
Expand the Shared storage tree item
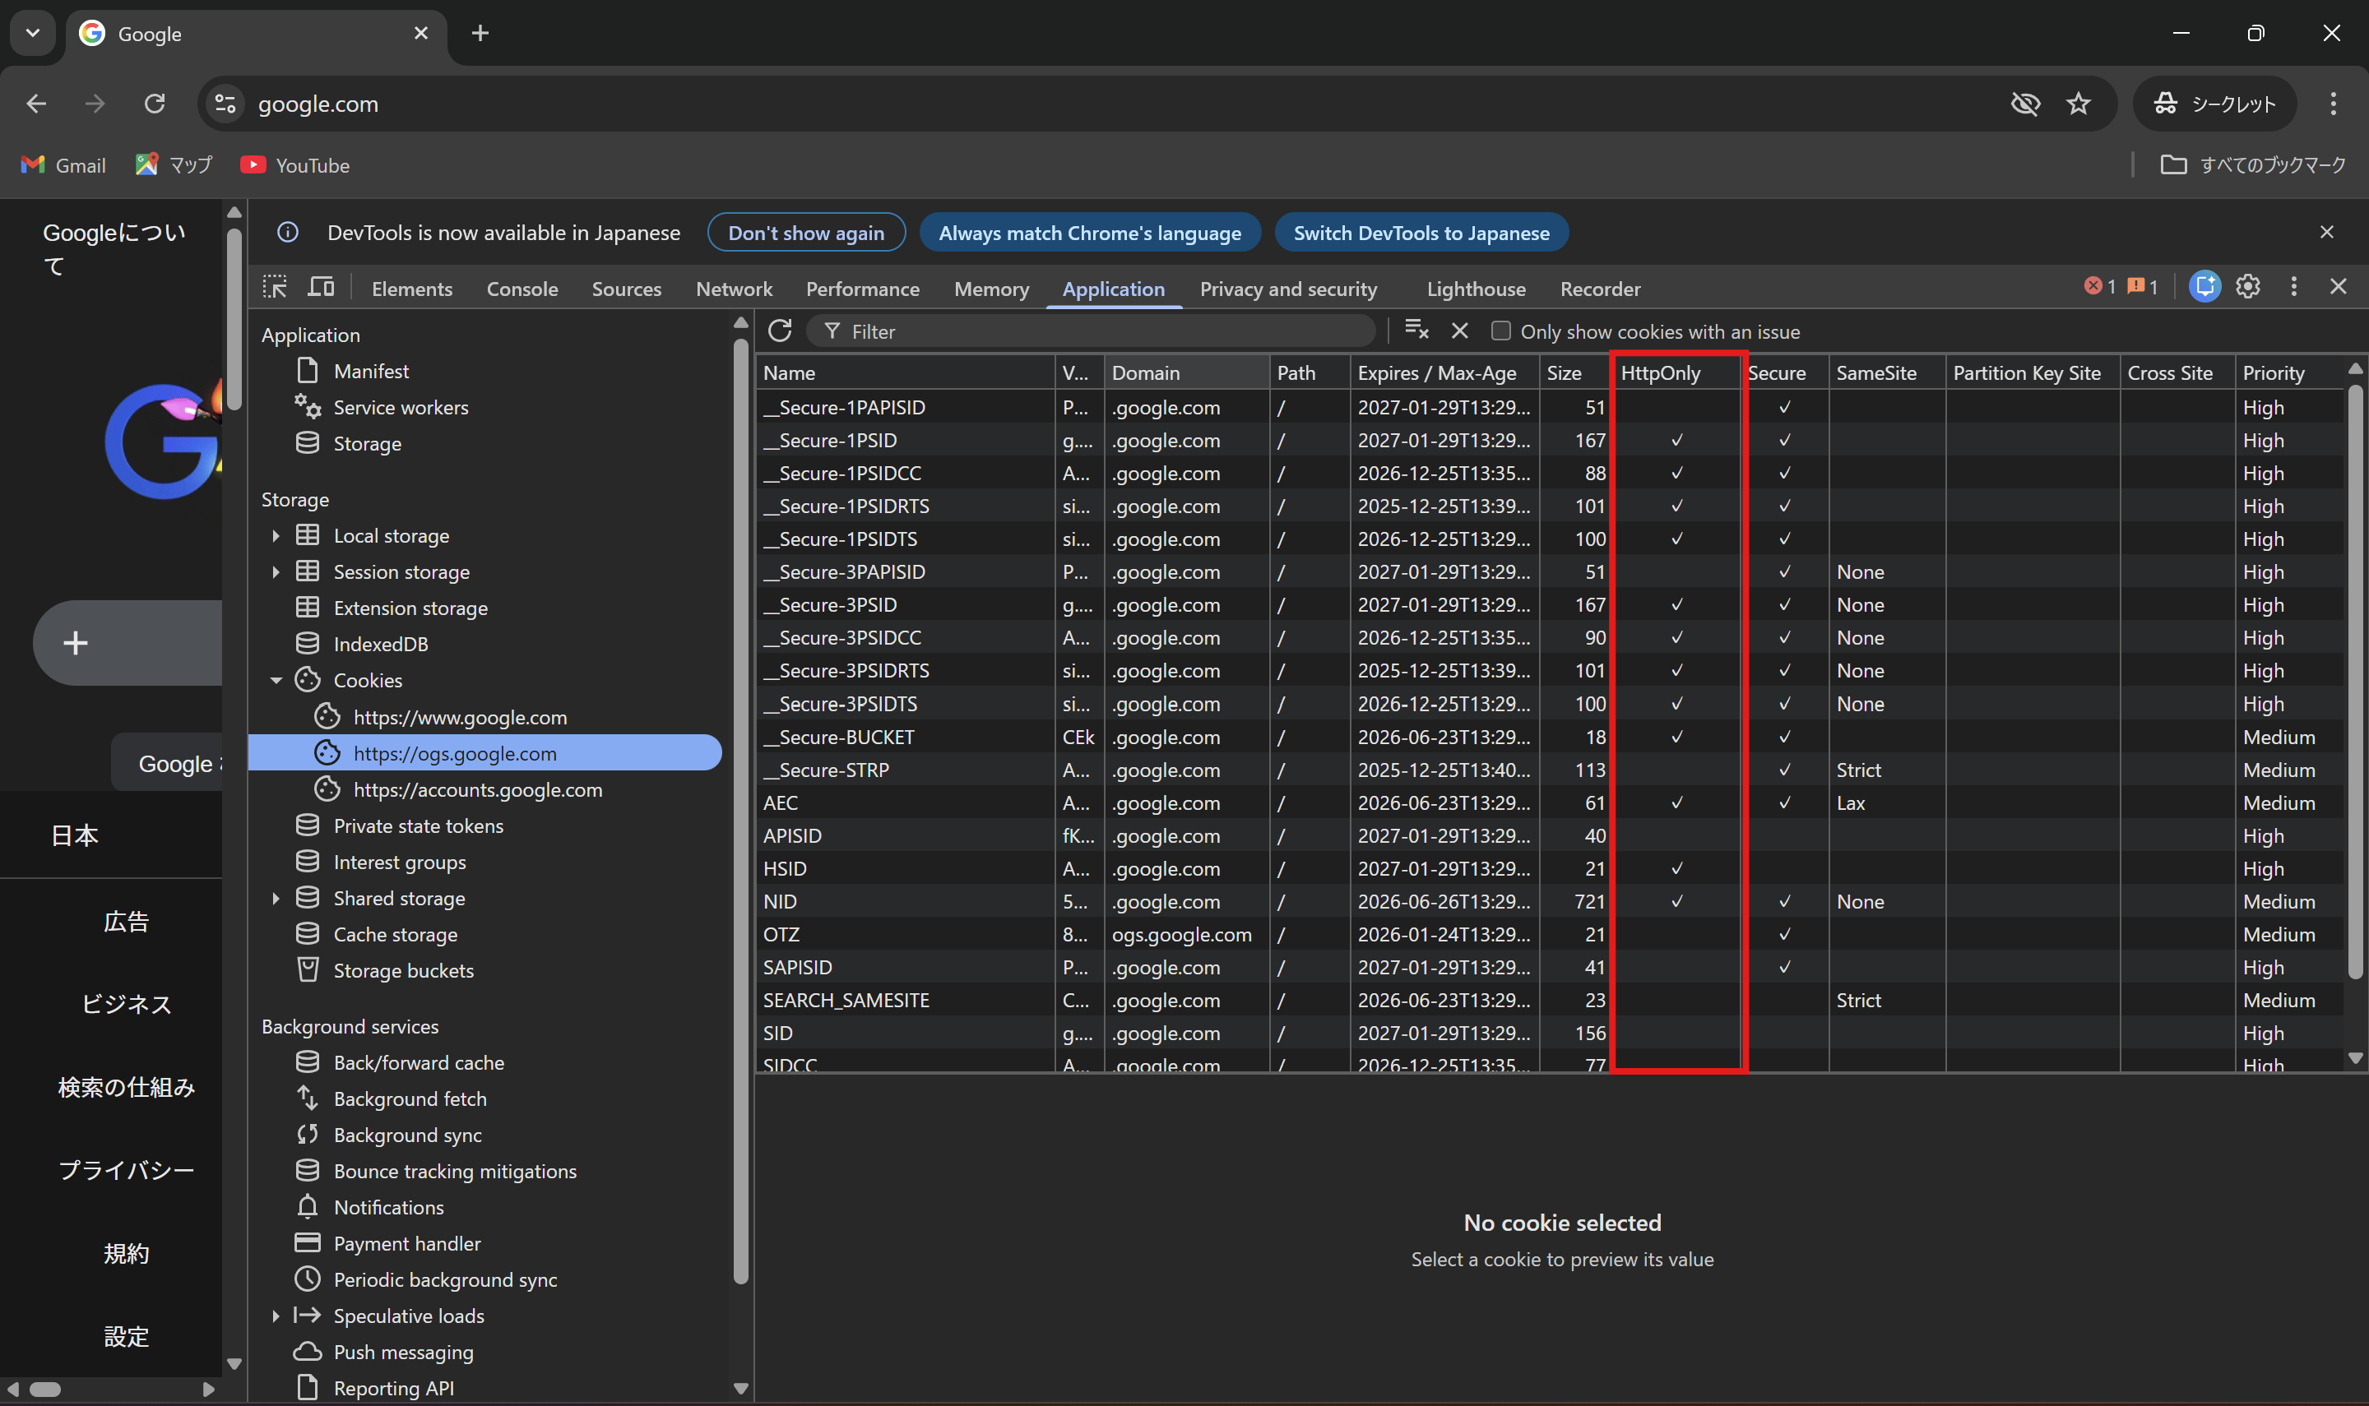pyautogui.click(x=276, y=898)
